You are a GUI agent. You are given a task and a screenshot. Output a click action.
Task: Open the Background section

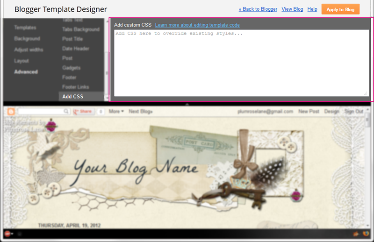coord(27,39)
